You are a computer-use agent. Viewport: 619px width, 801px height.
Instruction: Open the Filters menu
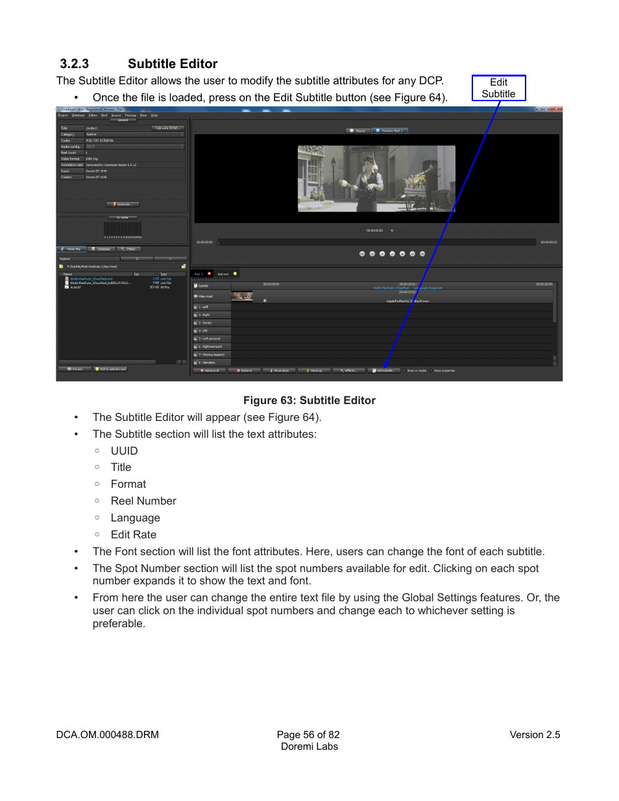(93, 115)
